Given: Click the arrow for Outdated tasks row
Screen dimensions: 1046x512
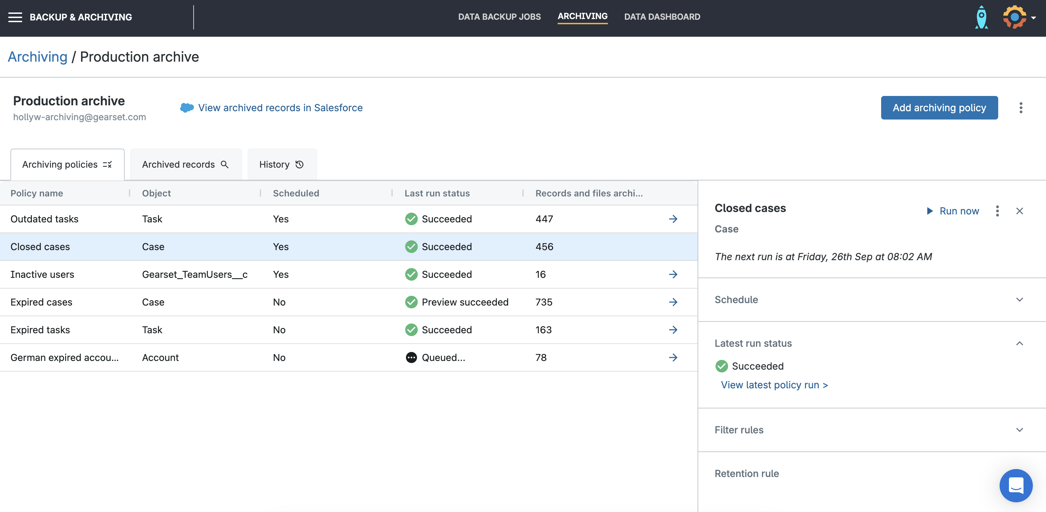Looking at the screenshot, I should pyautogui.click(x=673, y=219).
